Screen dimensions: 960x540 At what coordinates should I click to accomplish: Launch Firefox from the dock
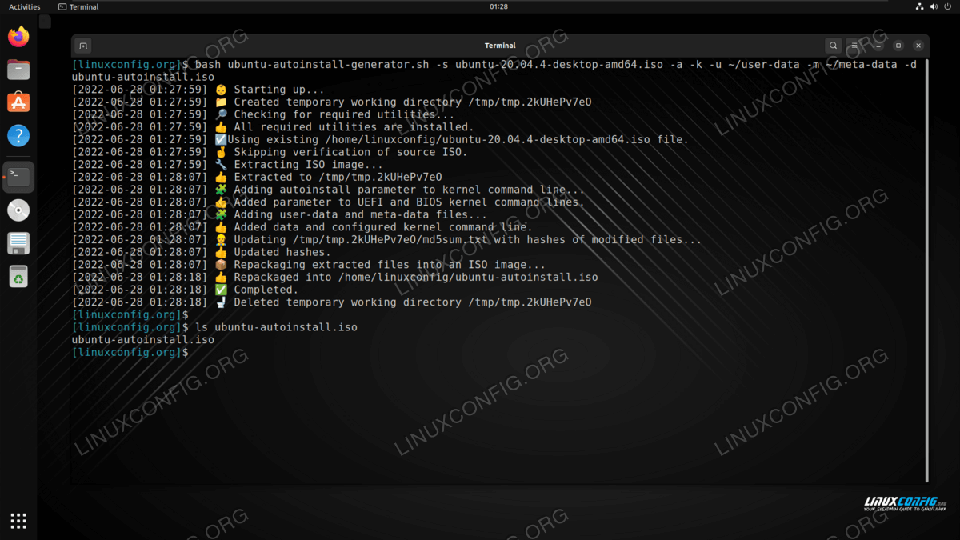[18, 37]
